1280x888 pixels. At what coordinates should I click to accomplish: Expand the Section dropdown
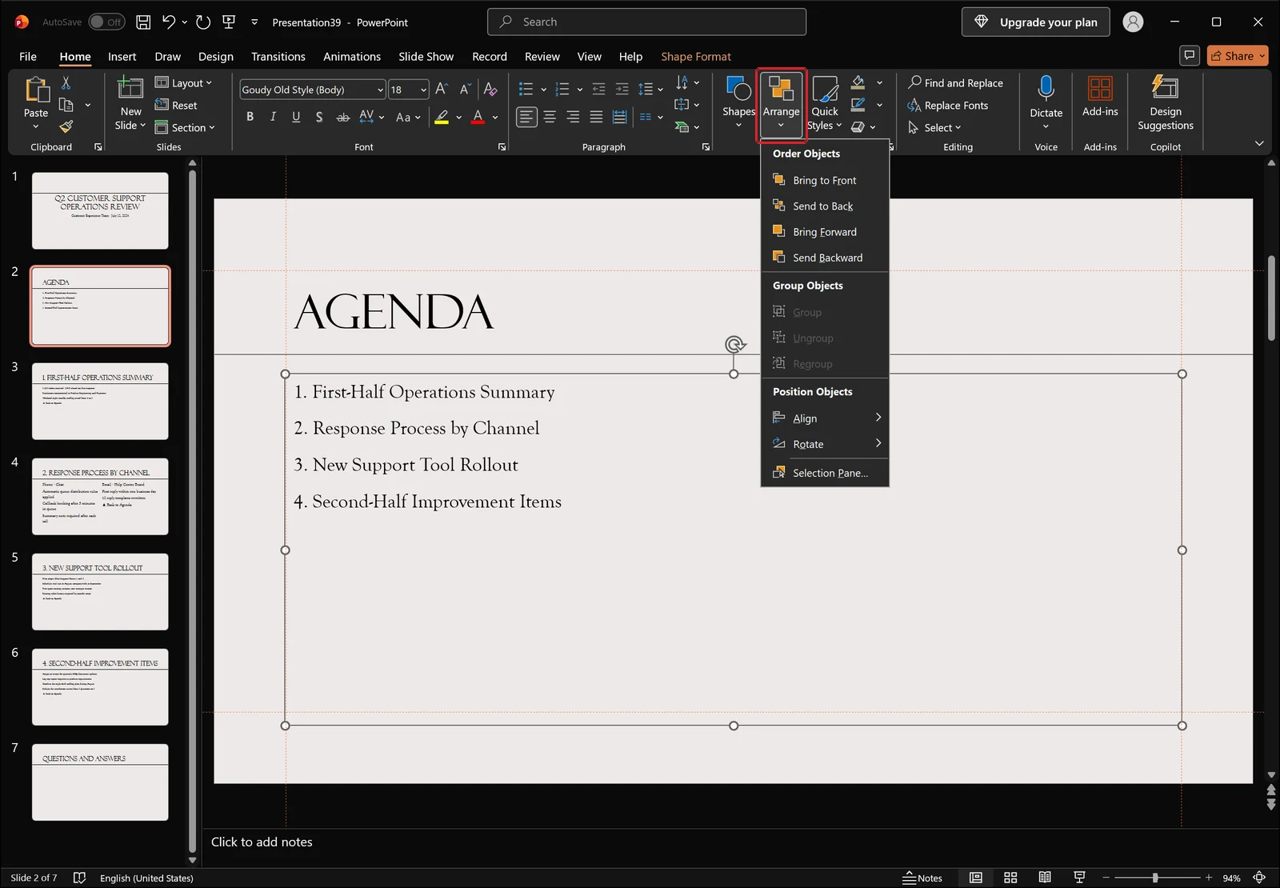[185, 127]
